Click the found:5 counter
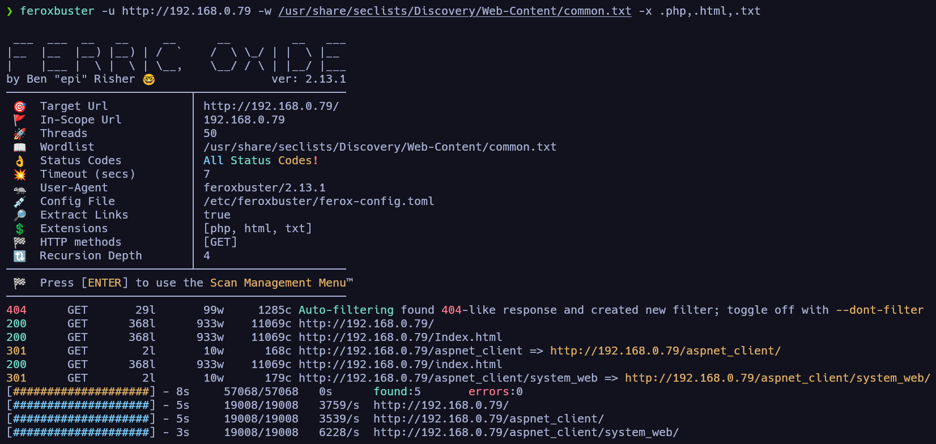 click(397, 392)
